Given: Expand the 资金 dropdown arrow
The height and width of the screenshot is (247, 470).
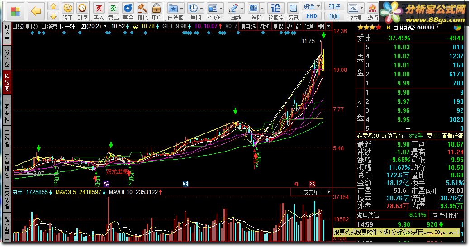Looking at the screenshot, I should (318, 6).
